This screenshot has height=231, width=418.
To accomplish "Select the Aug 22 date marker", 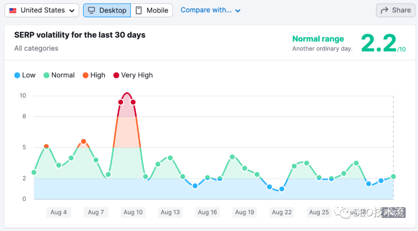I will point(282,212).
